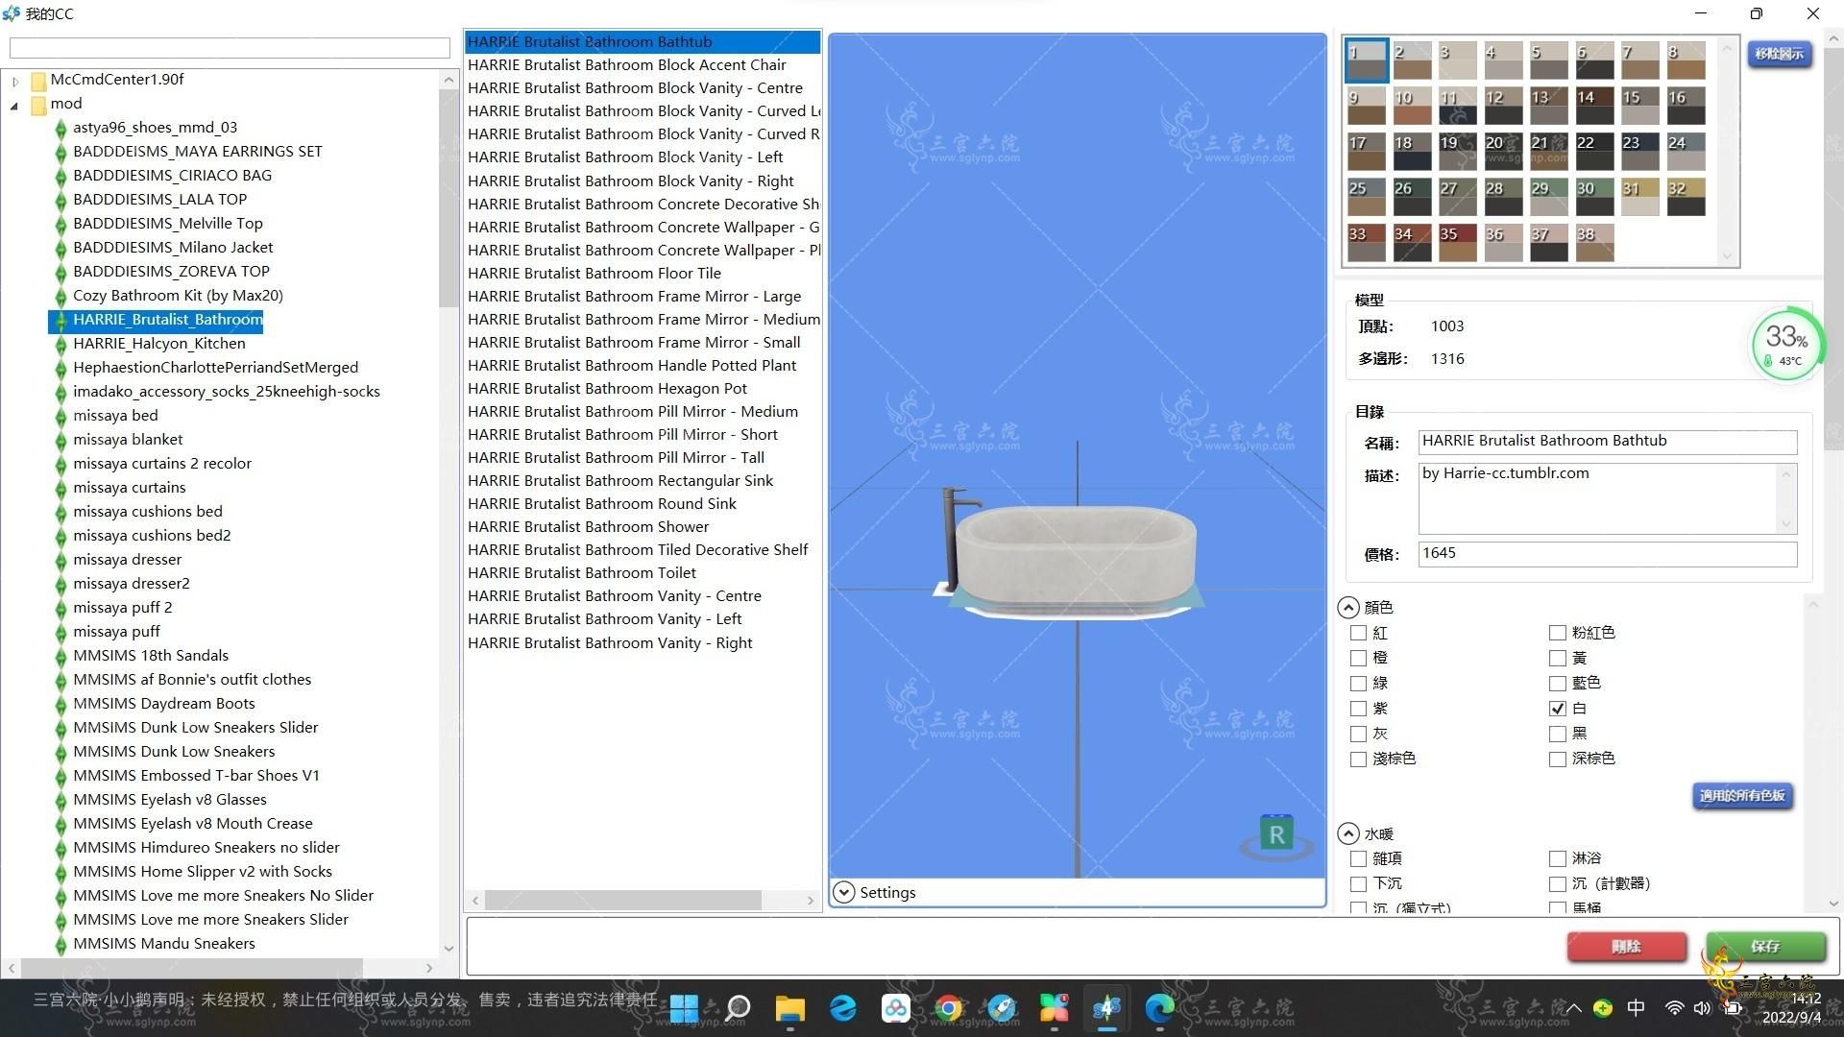Open Google Chrome from taskbar
1844x1037 pixels.
point(948,1007)
